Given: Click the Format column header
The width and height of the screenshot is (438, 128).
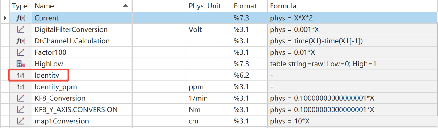Looking at the screenshot, I should click(x=245, y=6).
